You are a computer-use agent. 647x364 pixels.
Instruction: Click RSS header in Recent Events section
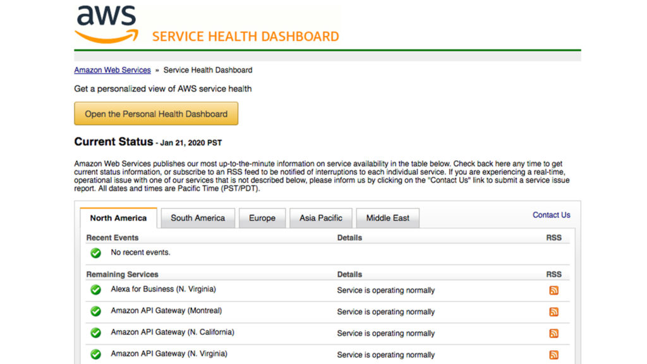(553, 238)
